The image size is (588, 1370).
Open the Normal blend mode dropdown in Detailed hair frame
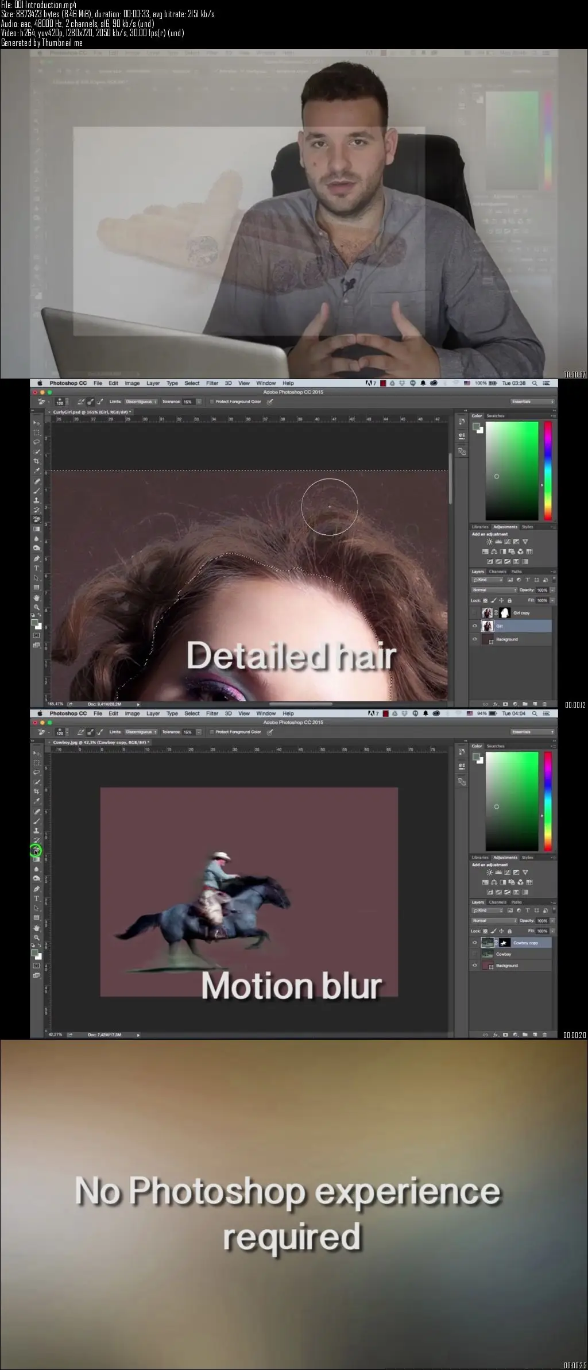tap(494, 590)
